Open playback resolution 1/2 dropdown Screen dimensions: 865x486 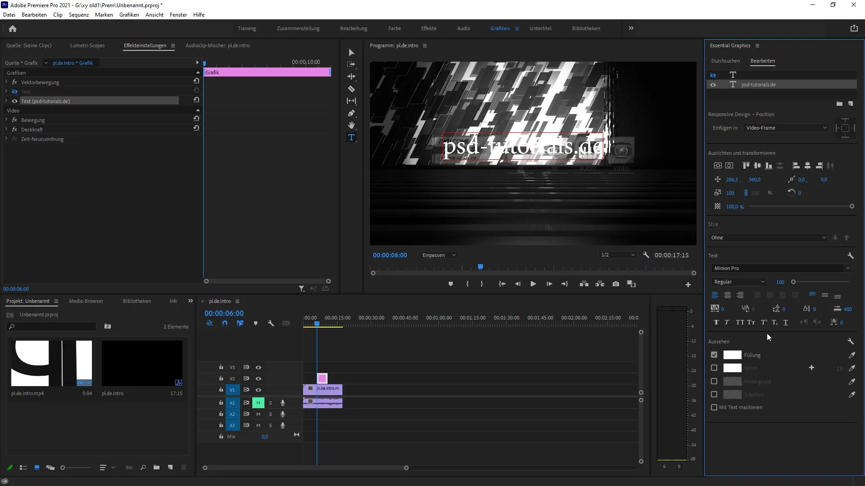618,255
